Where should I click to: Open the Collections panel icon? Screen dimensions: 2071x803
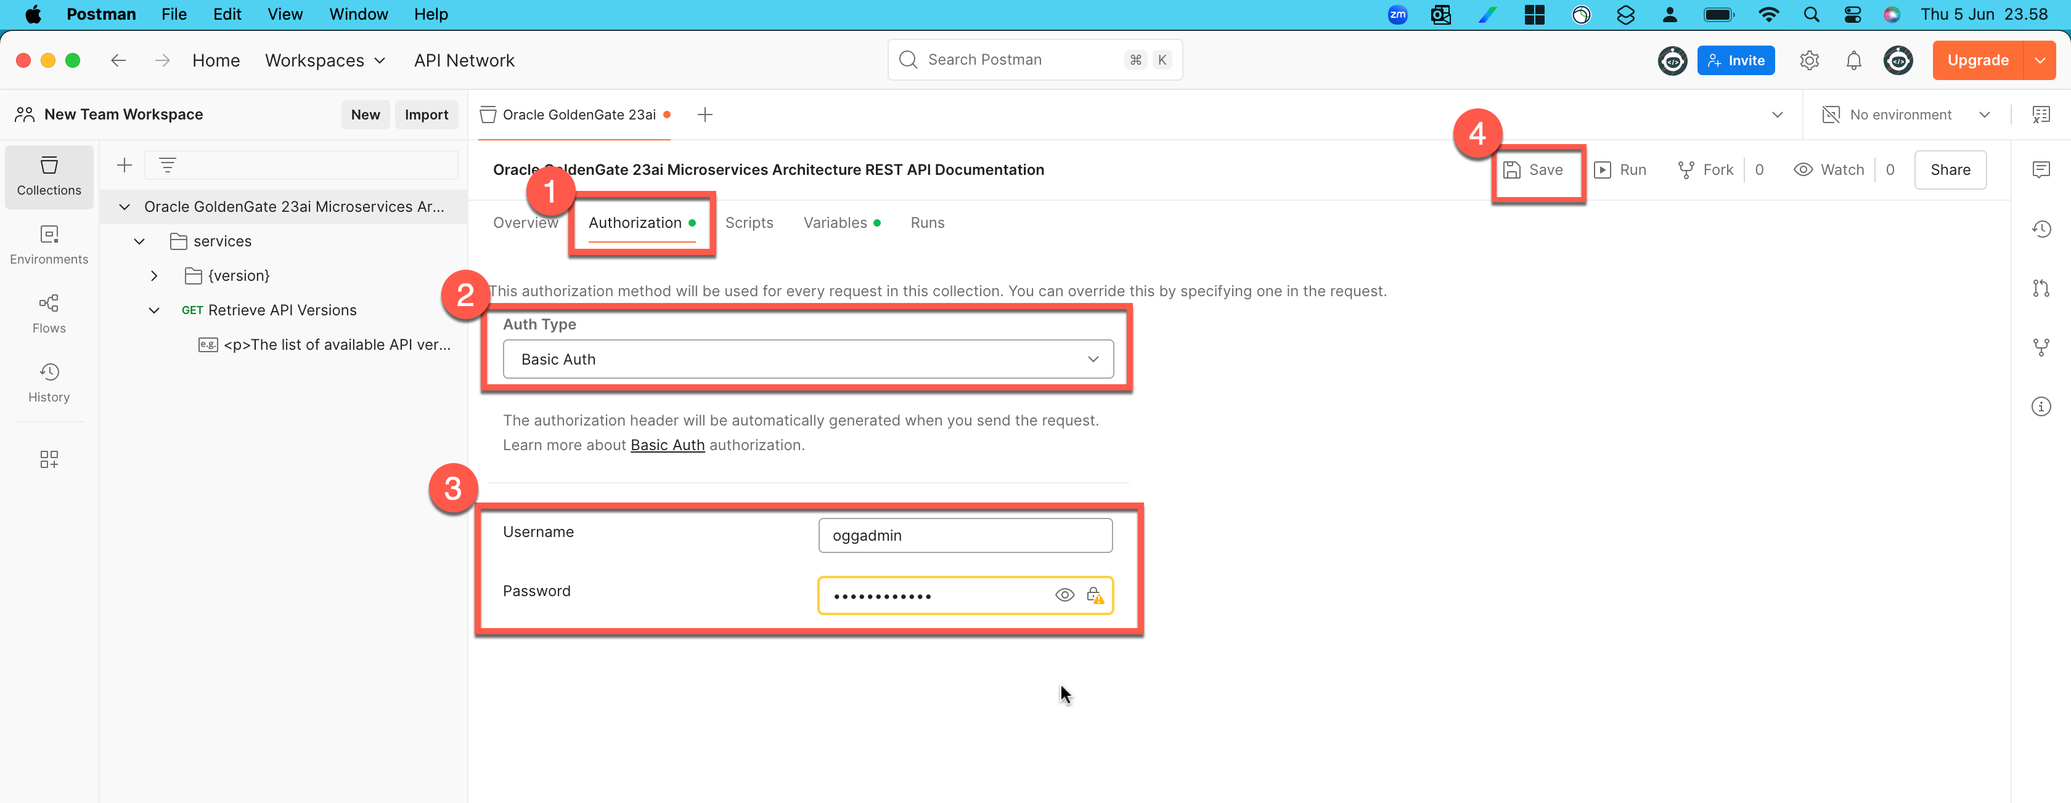click(x=49, y=177)
